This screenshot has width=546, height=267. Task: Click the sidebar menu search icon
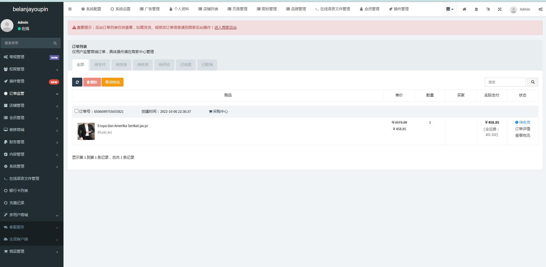tap(55, 43)
